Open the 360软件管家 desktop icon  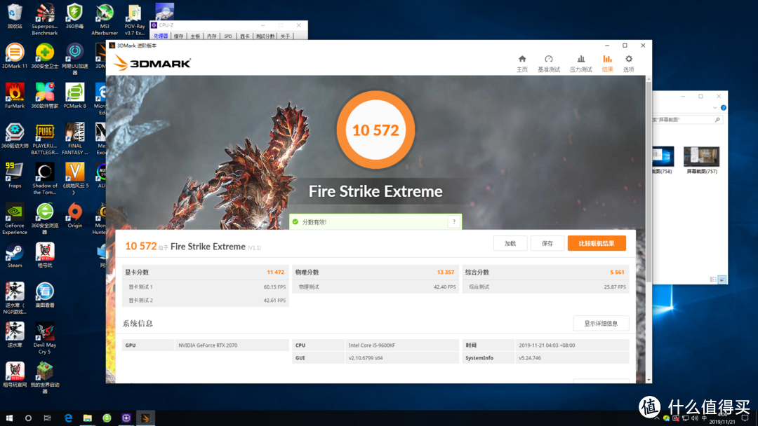tap(44, 95)
